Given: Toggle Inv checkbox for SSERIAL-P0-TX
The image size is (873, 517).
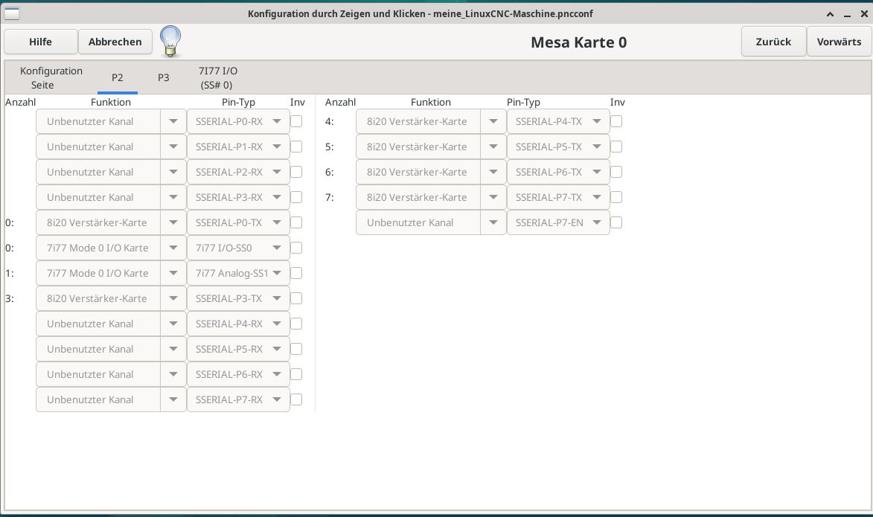Looking at the screenshot, I should 296,222.
